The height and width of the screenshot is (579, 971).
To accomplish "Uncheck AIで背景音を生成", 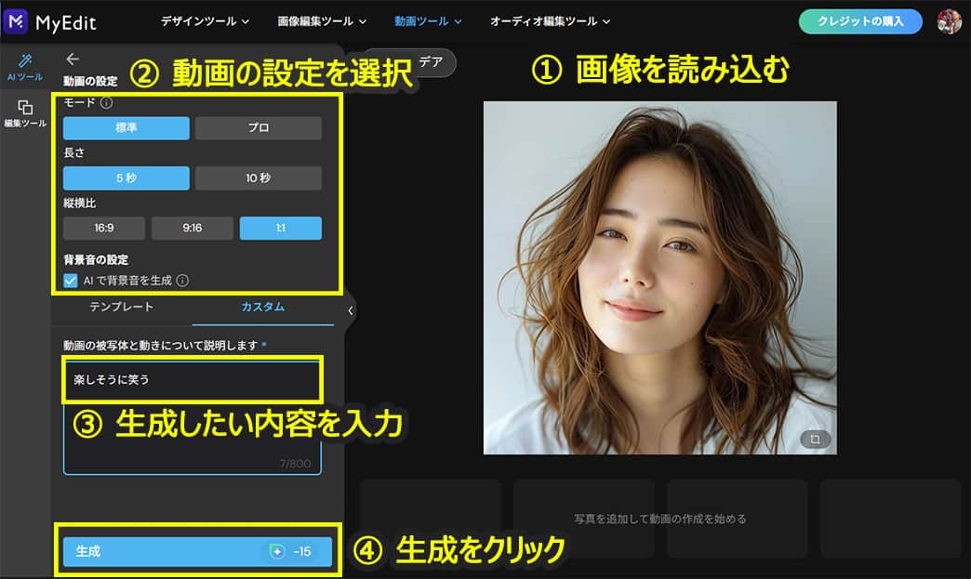I will coord(73,280).
